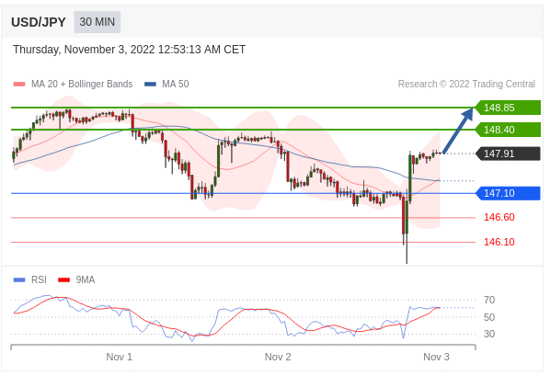This screenshot has height=376, width=550.
Task: Toggle the 9MA legend marker
Action: click(63, 279)
